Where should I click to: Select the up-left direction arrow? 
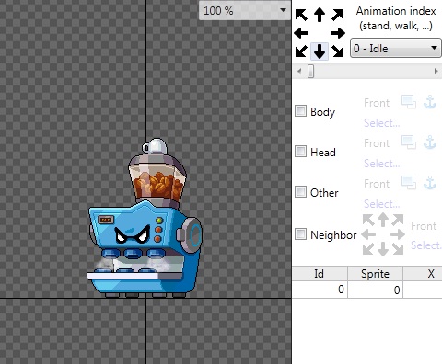tap(301, 15)
